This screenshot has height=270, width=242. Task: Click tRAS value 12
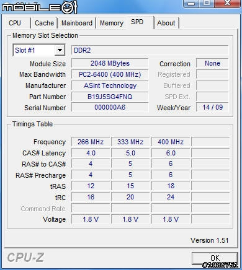click(x=91, y=186)
